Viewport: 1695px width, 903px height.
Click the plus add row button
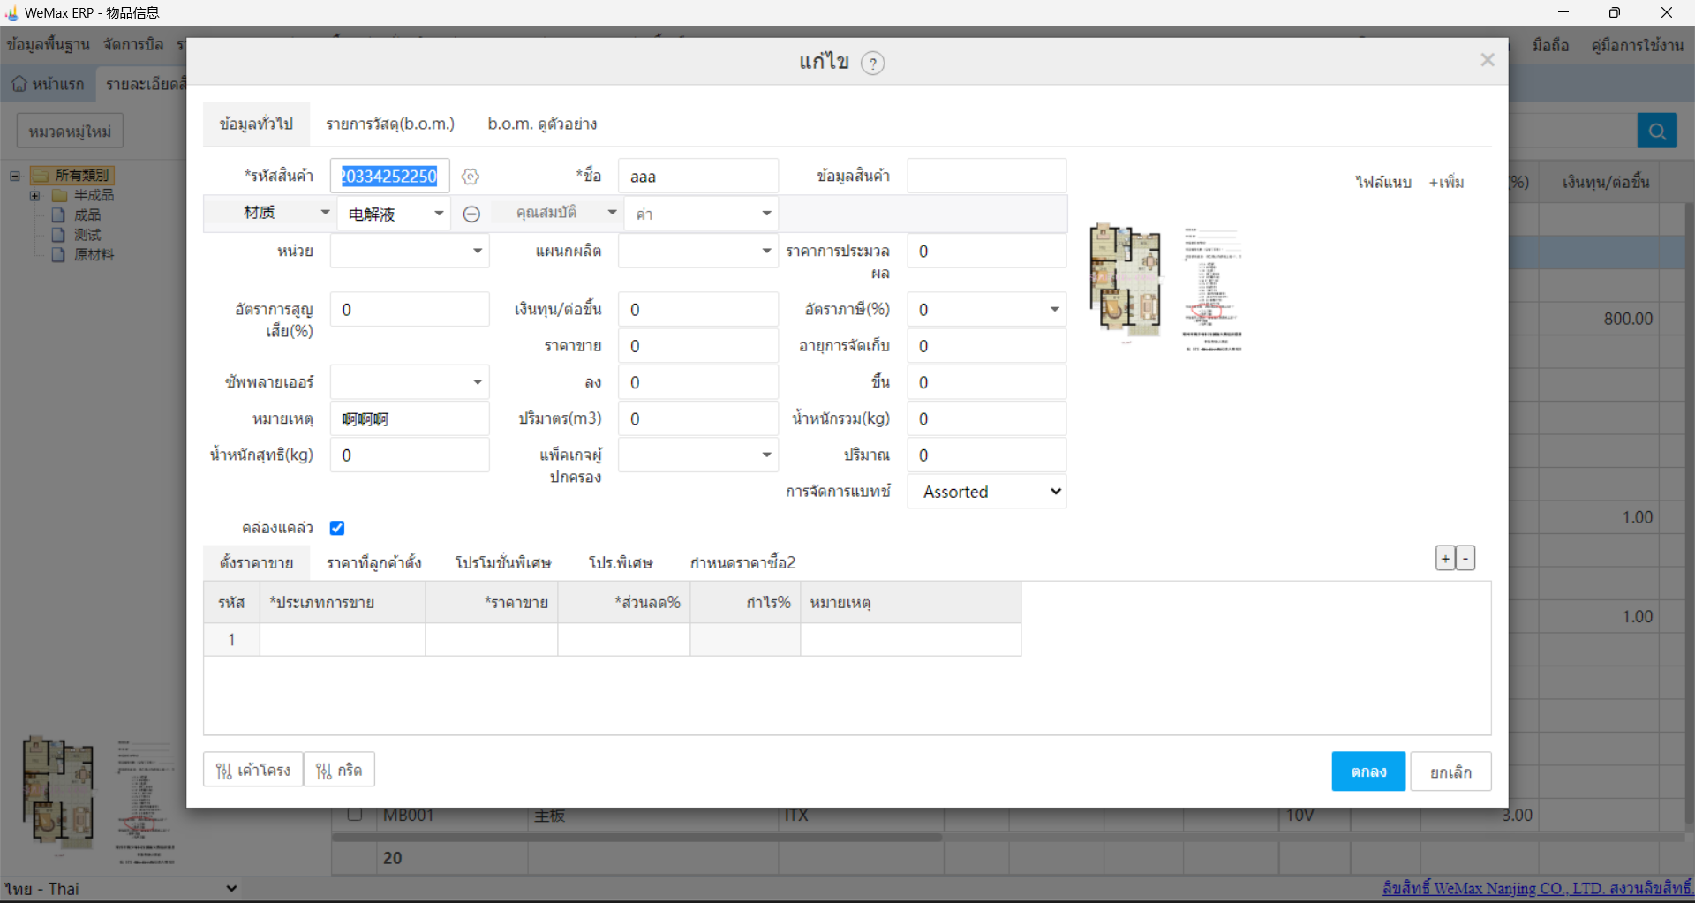coord(1444,559)
